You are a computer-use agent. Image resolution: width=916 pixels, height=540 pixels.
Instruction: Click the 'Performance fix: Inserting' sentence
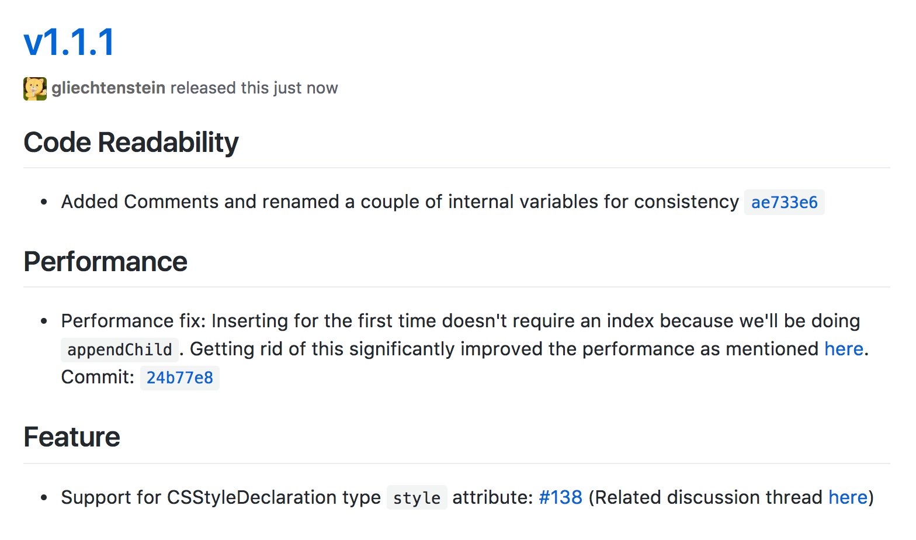click(460, 321)
